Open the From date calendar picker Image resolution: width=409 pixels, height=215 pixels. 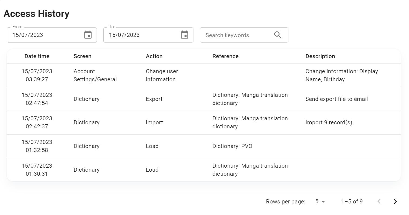[88, 35]
